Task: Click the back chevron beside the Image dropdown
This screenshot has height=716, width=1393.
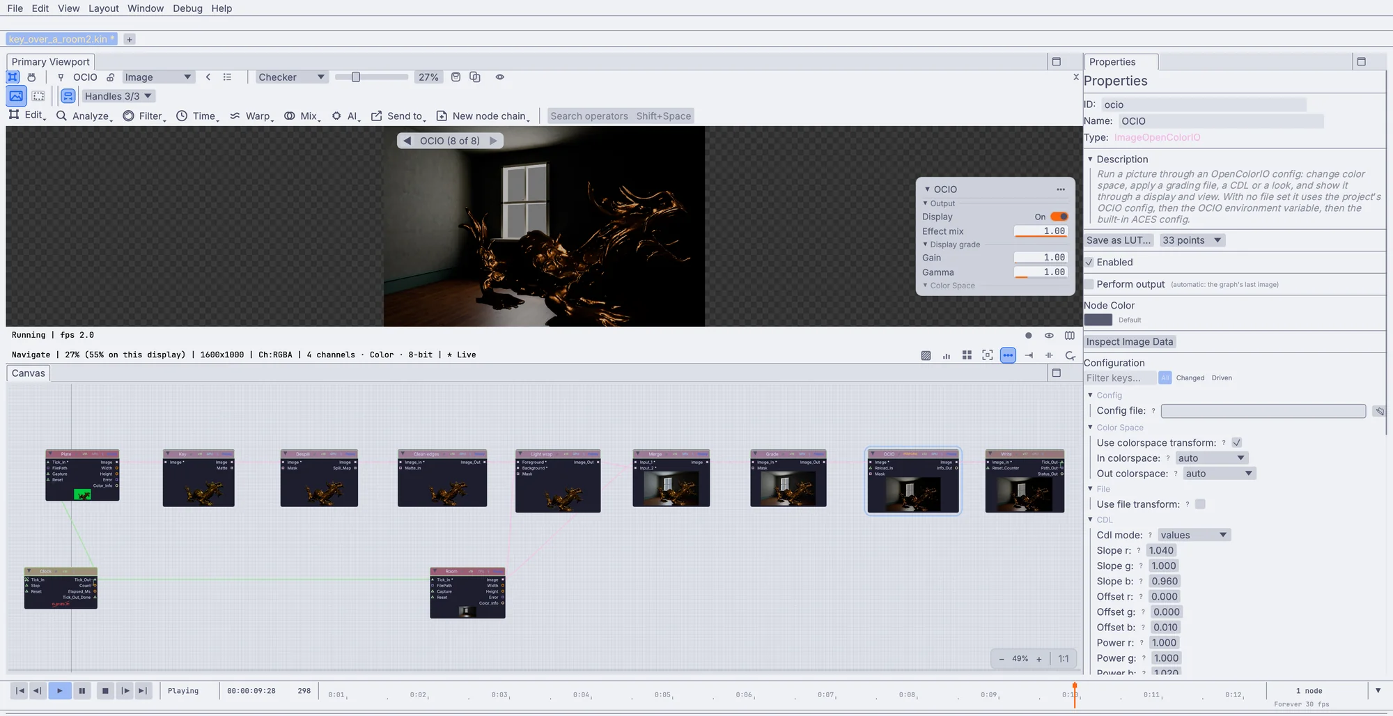Action: click(208, 77)
